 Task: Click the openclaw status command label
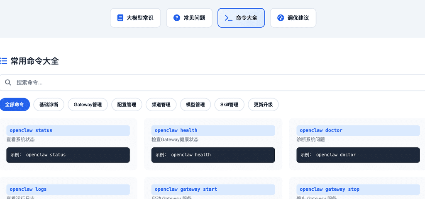(x=31, y=130)
